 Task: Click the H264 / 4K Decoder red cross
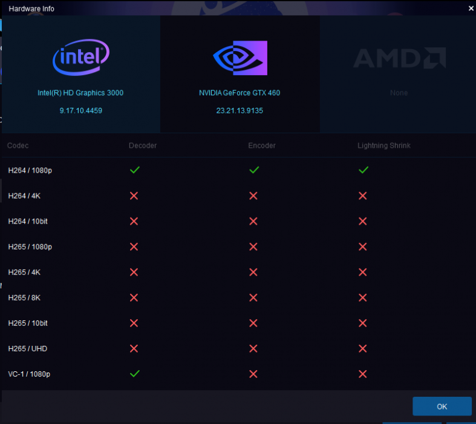(x=134, y=196)
